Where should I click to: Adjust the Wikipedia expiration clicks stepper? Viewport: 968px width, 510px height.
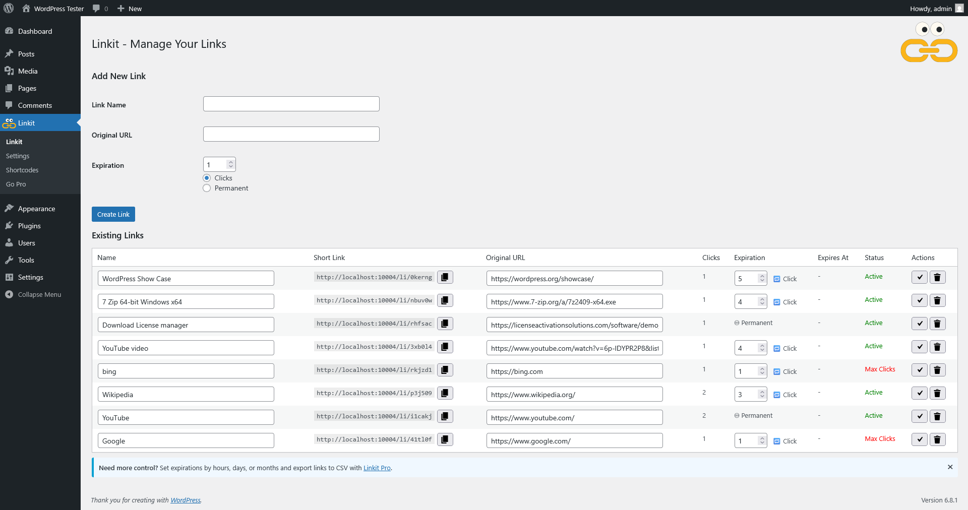[x=762, y=395]
